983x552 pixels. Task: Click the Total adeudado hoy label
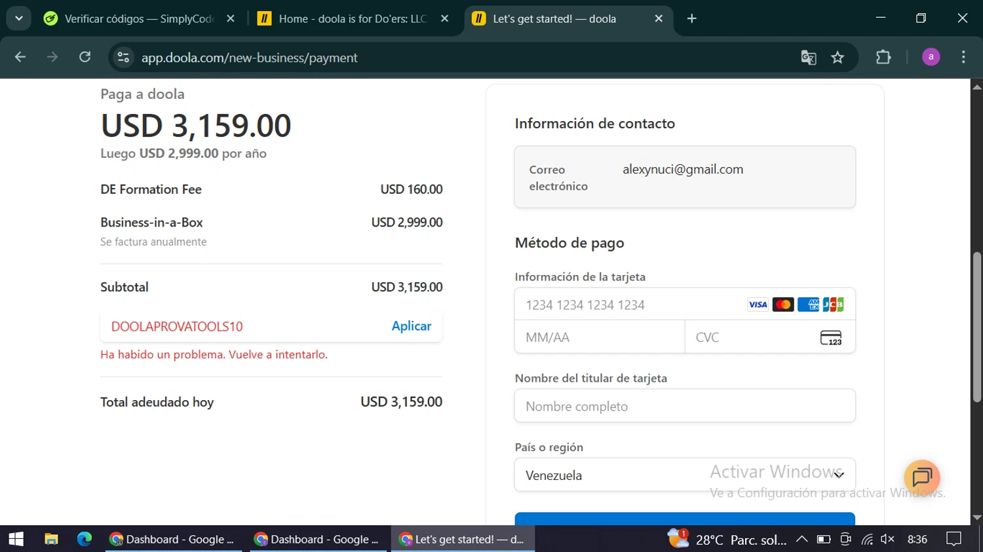click(157, 402)
